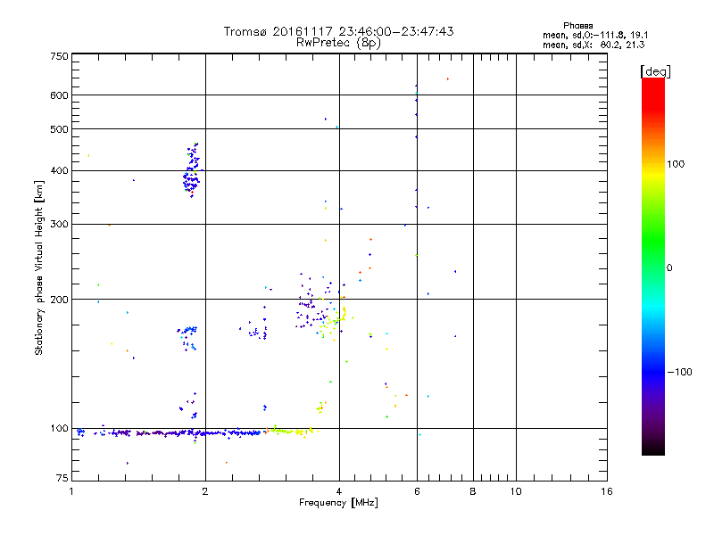
Task: Click the x-axis '1' tick label
Action: 71,491
